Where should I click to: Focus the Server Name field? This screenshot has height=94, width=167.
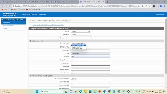91,50
